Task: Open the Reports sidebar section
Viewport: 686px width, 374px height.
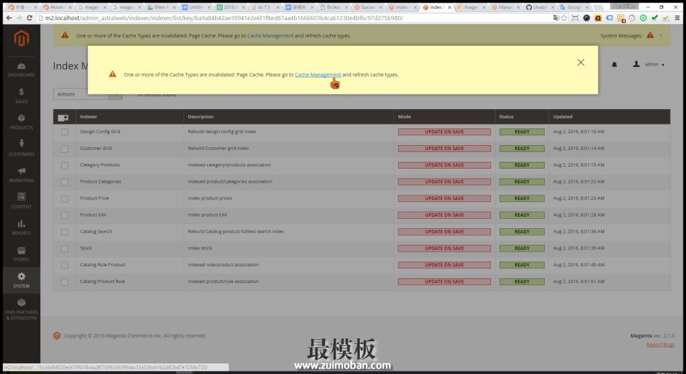Action: coord(21,227)
